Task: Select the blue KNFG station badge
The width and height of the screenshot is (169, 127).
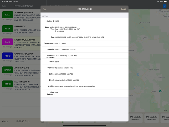Action: [x=8, y=56]
